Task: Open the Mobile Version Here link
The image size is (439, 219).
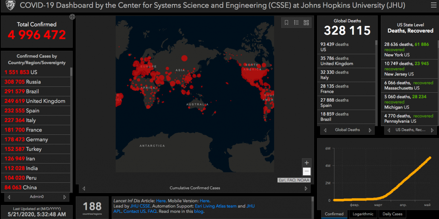Action: tap(205, 201)
